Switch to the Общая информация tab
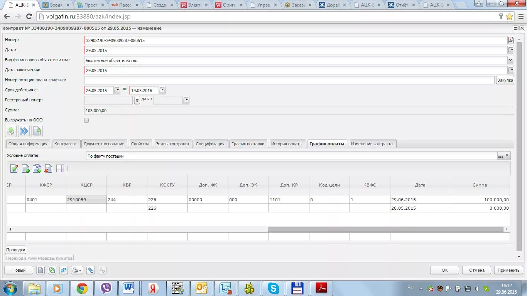This screenshot has width=527, height=296. coord(28,144)
